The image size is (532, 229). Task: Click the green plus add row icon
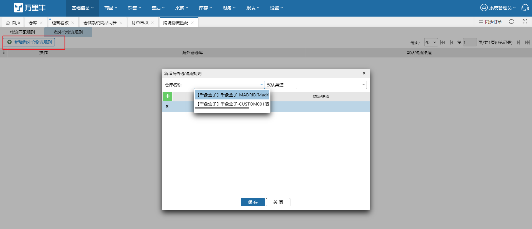point(168,96)
